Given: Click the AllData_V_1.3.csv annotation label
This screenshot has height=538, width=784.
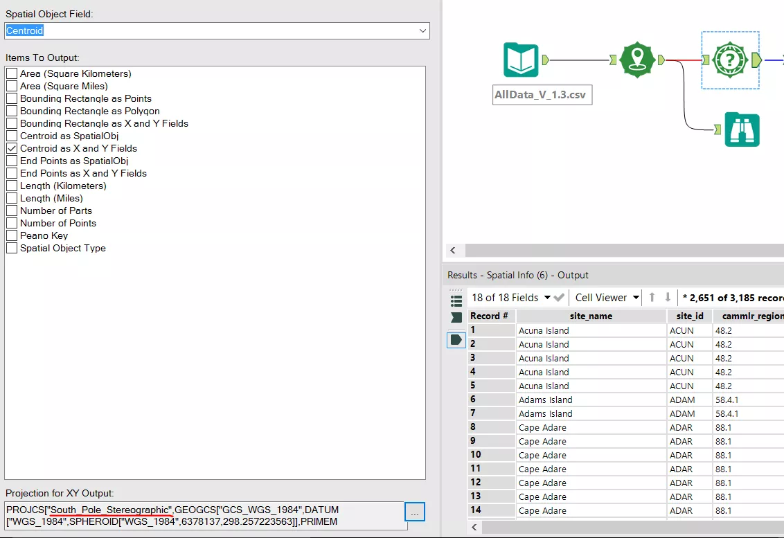Looking at the screenshot, I should coord(542,94).
